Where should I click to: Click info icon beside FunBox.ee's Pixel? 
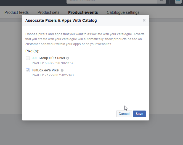pyautogui.click(x=62, y=70)
